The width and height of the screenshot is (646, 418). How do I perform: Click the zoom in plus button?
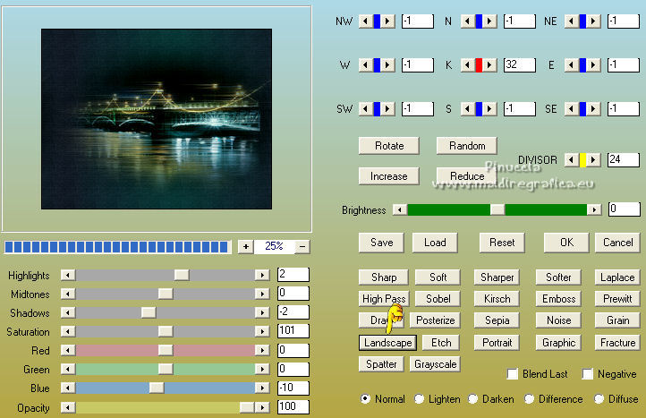[x=245, y=246]
